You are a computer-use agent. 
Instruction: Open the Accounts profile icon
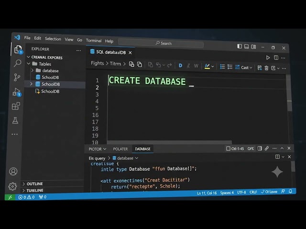coord(13,171)
